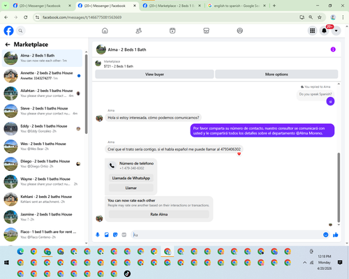Switch to english to spanish Google tab
The image size is (349, 279).
(x=237, y=6)
